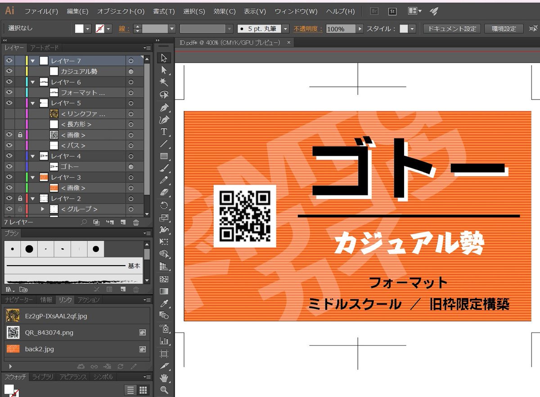Open the fill color dropdown in control bar
Viewport: 540px width, 397px height.
[87, 29]
